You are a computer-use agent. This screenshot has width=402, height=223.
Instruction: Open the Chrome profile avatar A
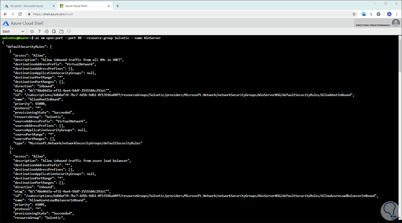[389, 14]
